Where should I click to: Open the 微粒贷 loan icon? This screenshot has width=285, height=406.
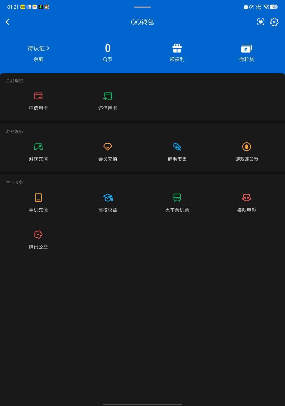pos(246,49)
